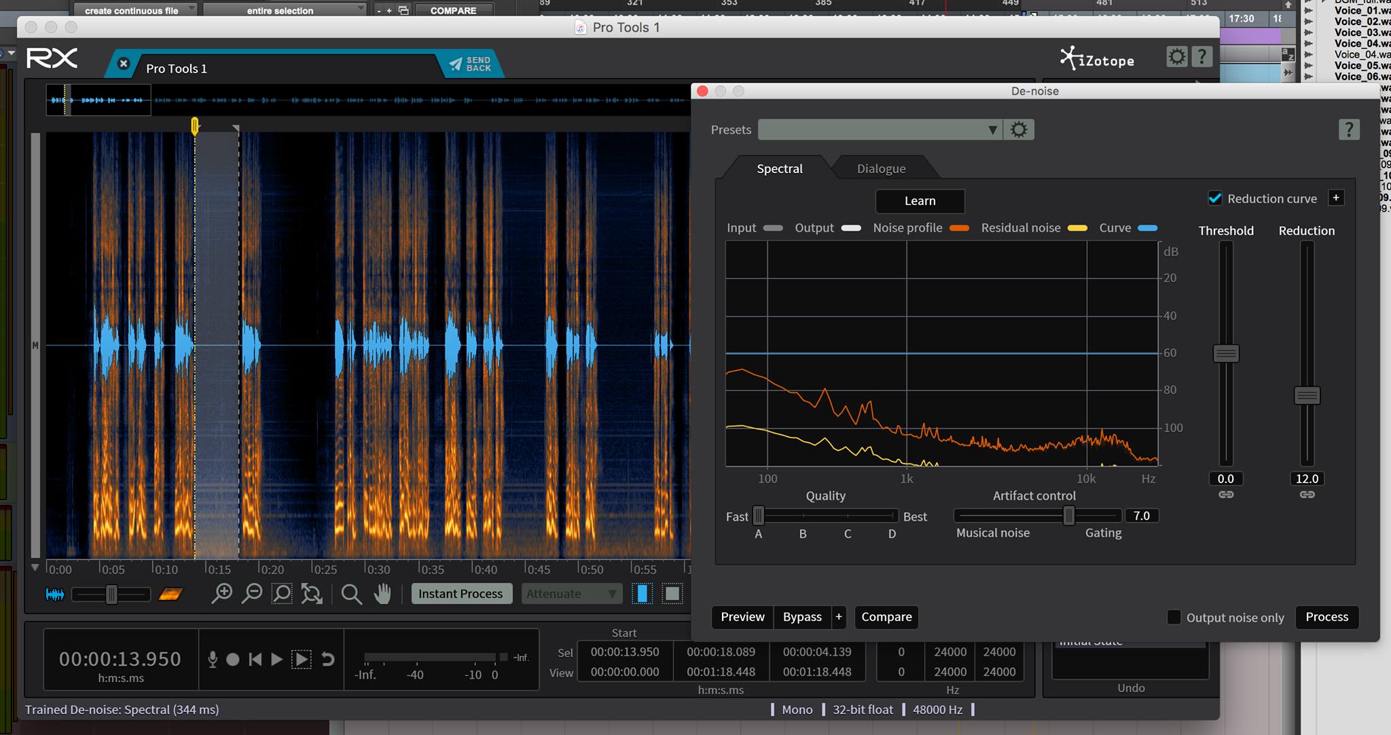The width and height of the screenshot is (1391, 735).
Task: Click the waveform view icon beside opacity slider
Action: pyautogui.click(x=54, y=595)
